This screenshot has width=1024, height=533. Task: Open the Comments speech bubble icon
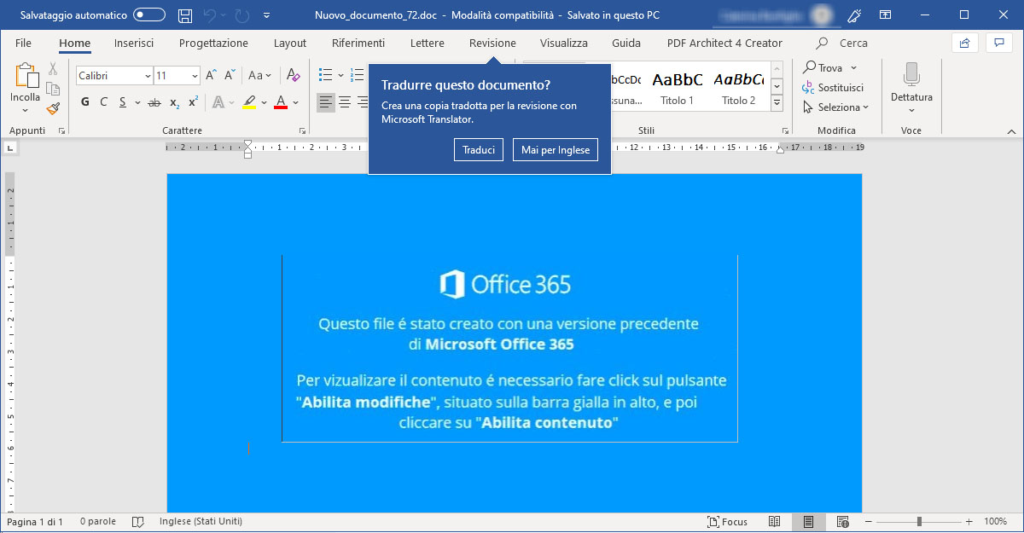tap(998, 43)
